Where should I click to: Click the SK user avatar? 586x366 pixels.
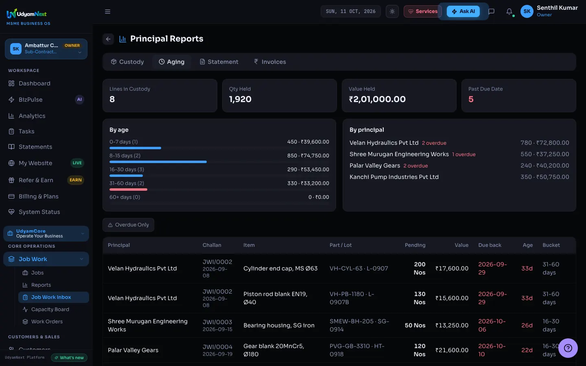point(527,11)
